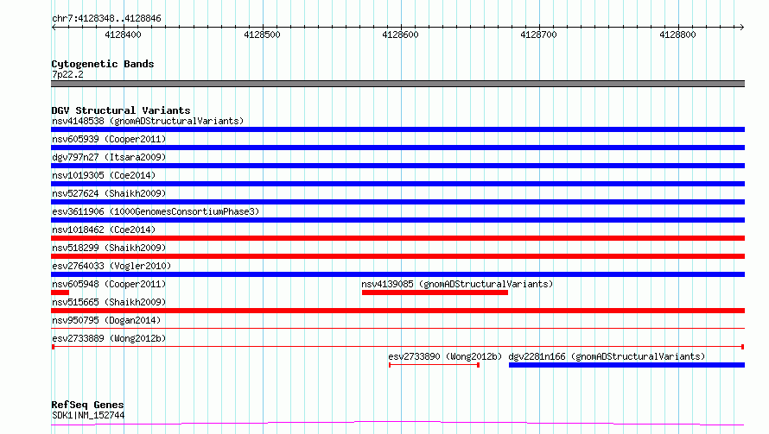Open the nsv515665 (Shaikh2009) variant label
Image resolution: width=769 pixels, height=434 pixels.
[108, 302]
